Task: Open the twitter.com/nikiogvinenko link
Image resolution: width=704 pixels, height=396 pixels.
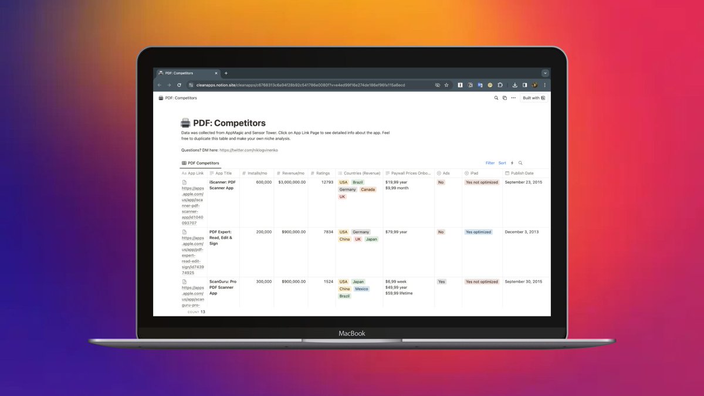Action: tap(249, 150)
